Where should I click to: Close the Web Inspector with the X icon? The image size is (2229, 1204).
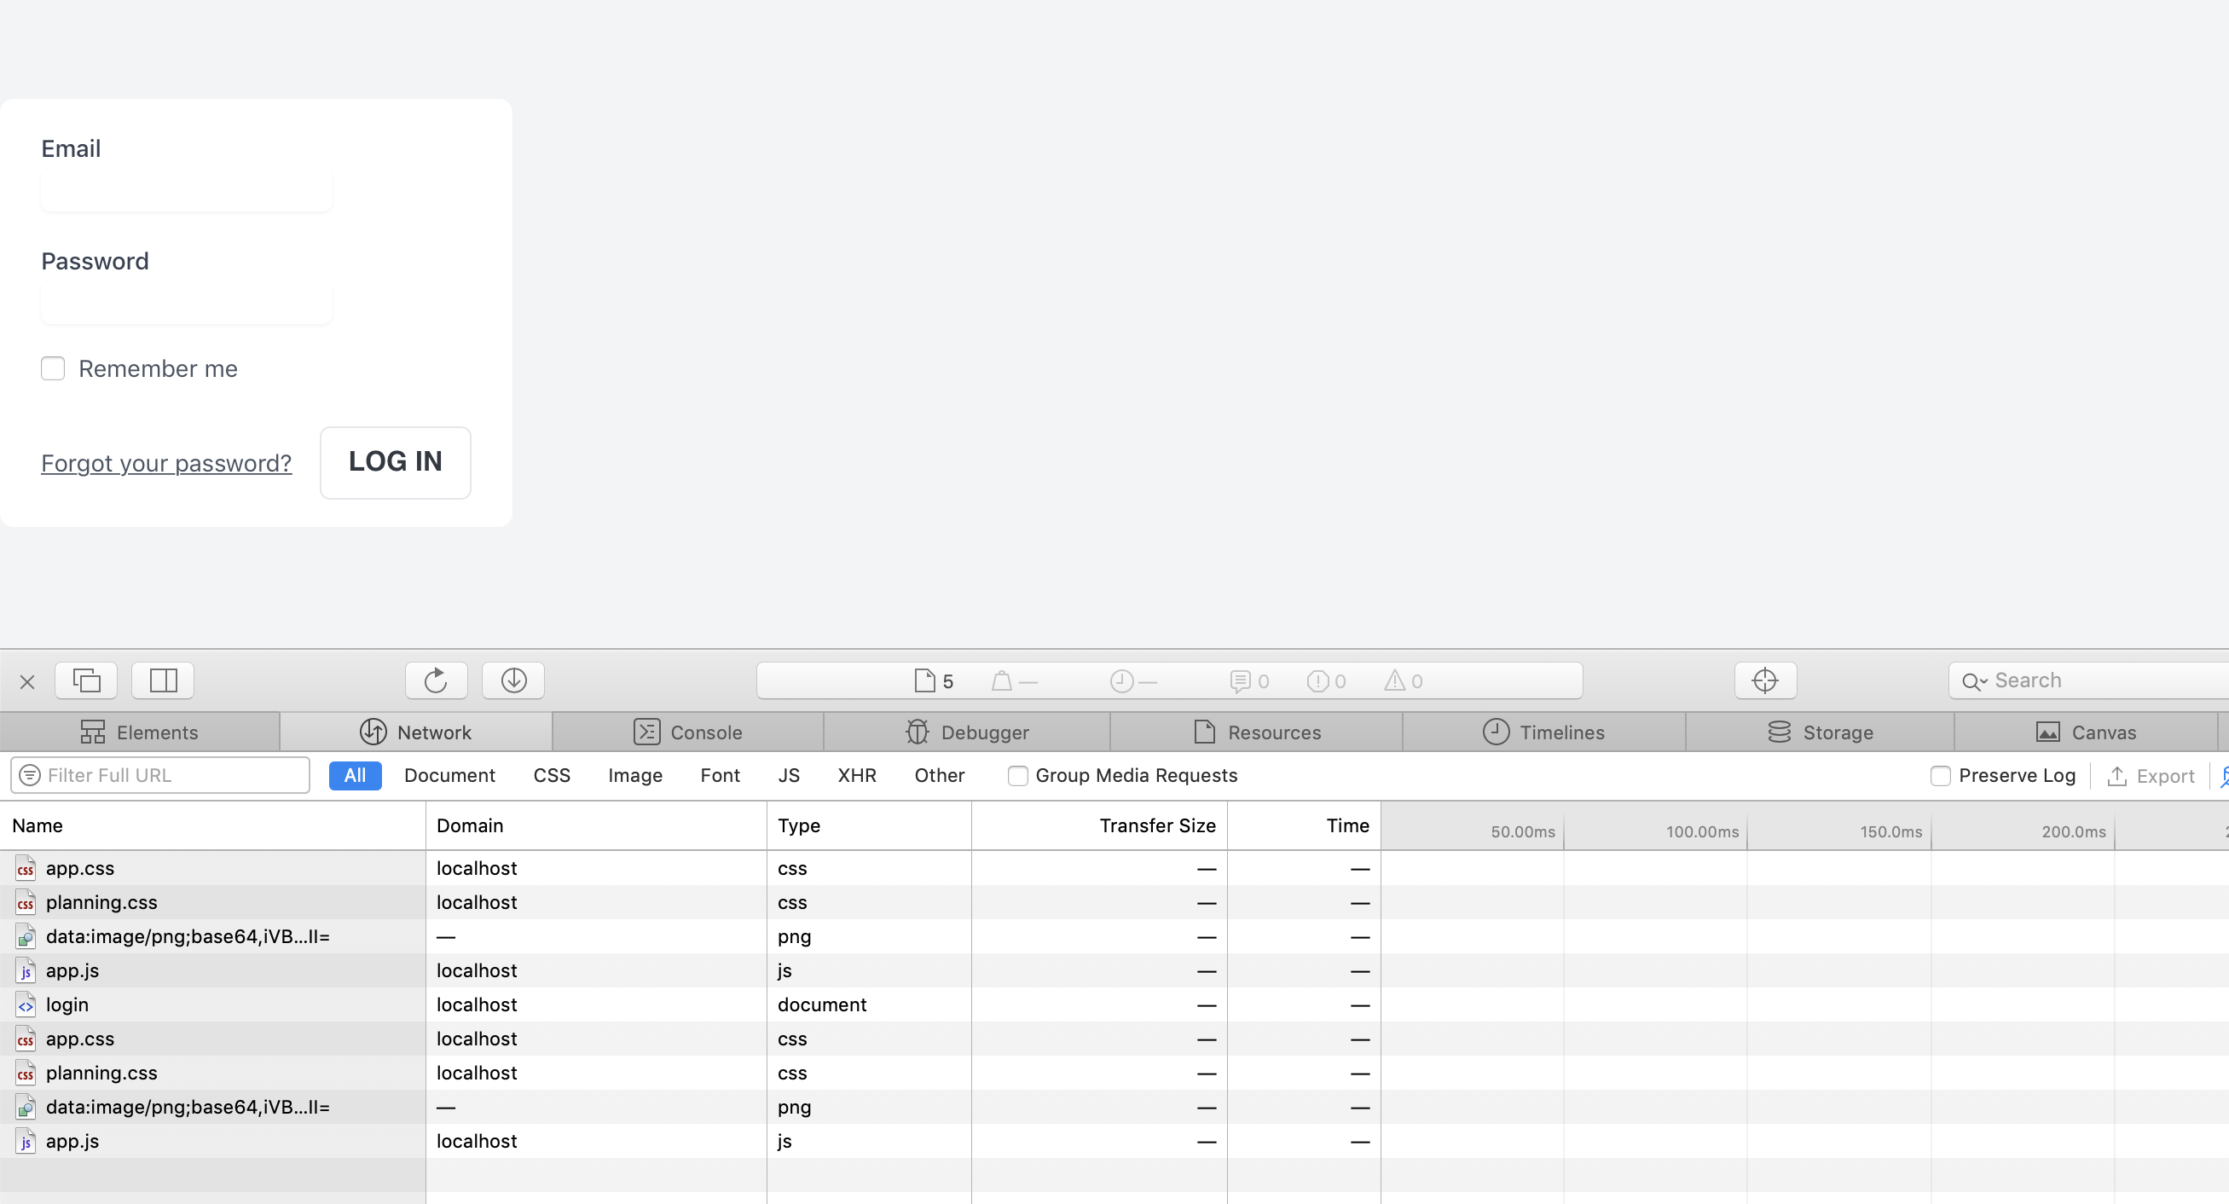(x=26, y=682)
